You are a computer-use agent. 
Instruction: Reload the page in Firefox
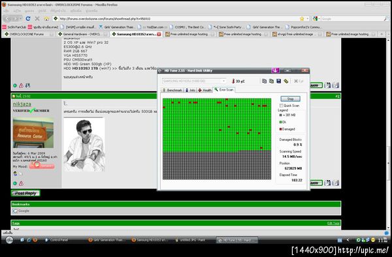(x=28, y=18)
